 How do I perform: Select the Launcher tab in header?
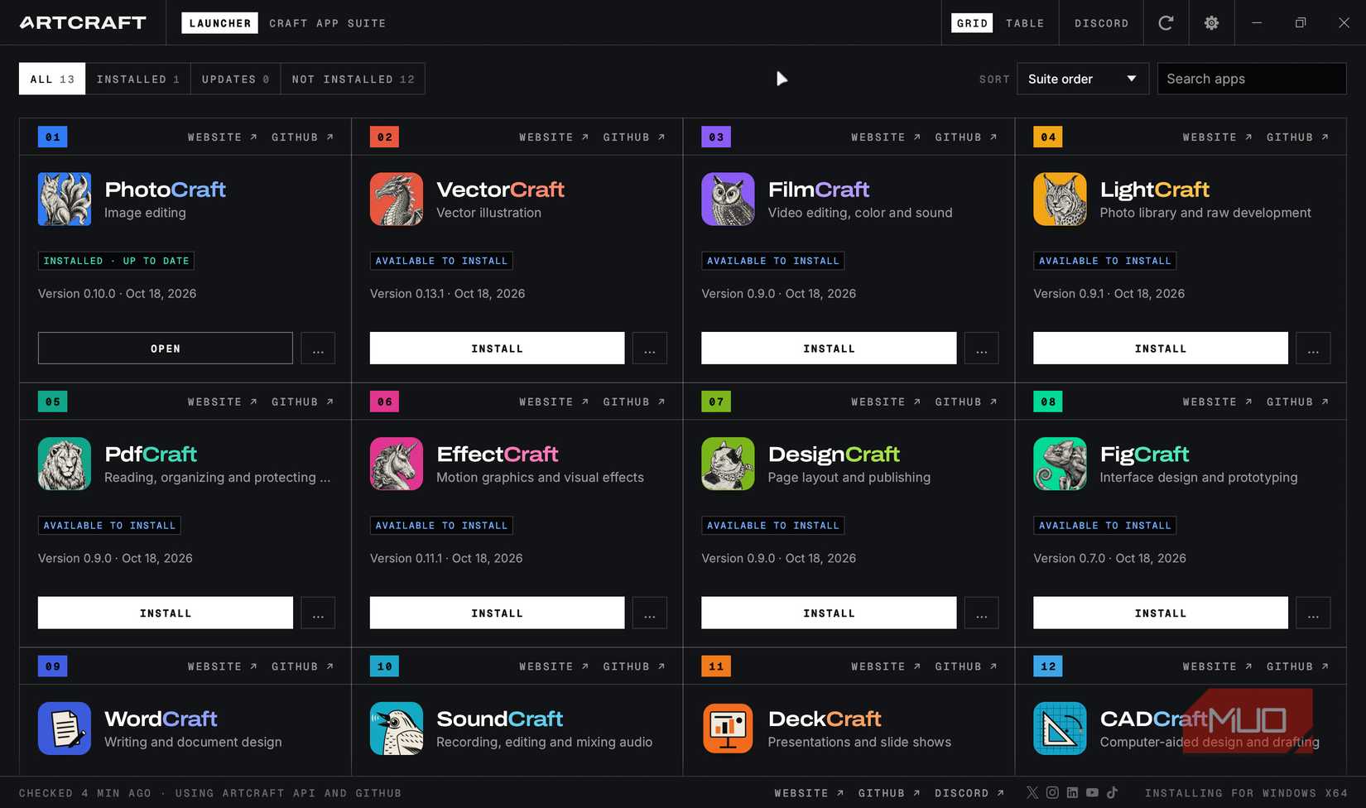219,23
